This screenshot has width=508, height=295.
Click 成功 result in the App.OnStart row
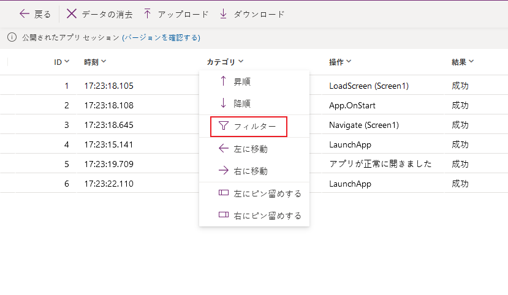(x=460, y=105)
